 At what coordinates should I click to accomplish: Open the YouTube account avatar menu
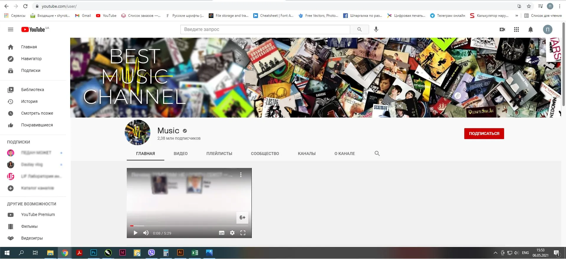[x=548, y=29]
